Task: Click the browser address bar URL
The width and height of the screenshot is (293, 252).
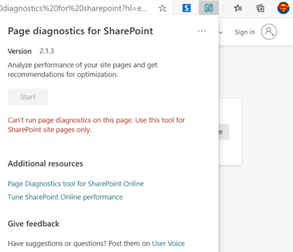Action: 74,8
